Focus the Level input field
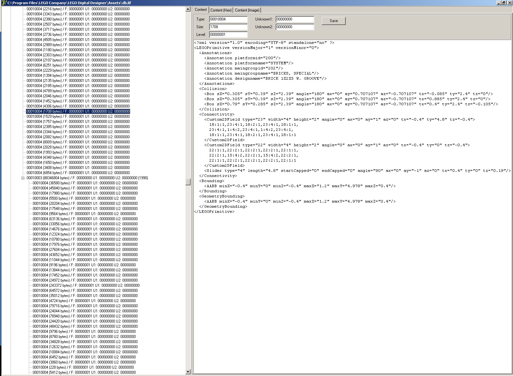 [228, 35]
